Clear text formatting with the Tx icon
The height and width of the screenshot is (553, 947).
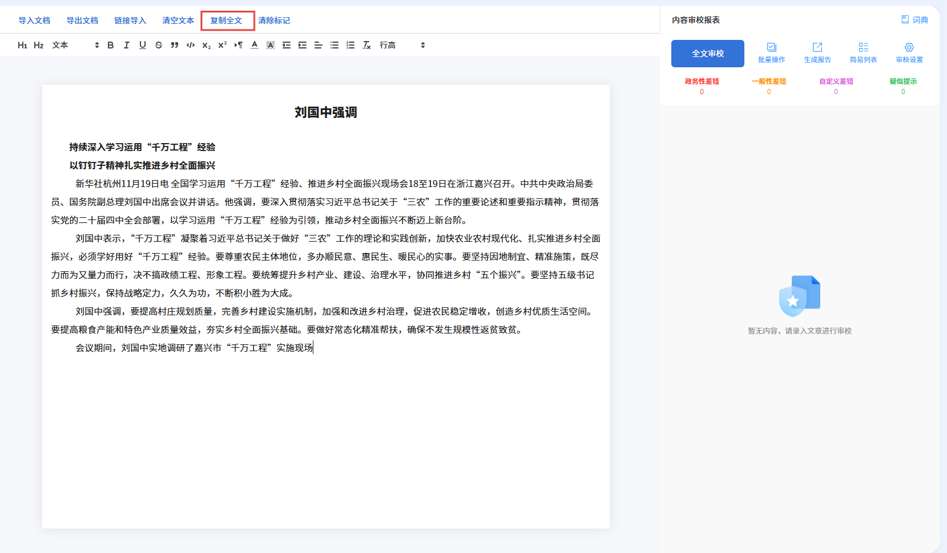[x=366, y=45]
